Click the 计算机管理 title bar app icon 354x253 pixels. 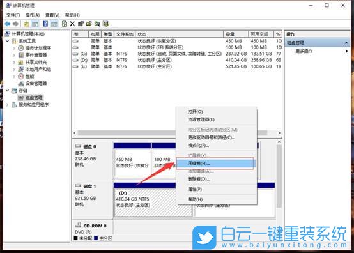coord(8,5)
